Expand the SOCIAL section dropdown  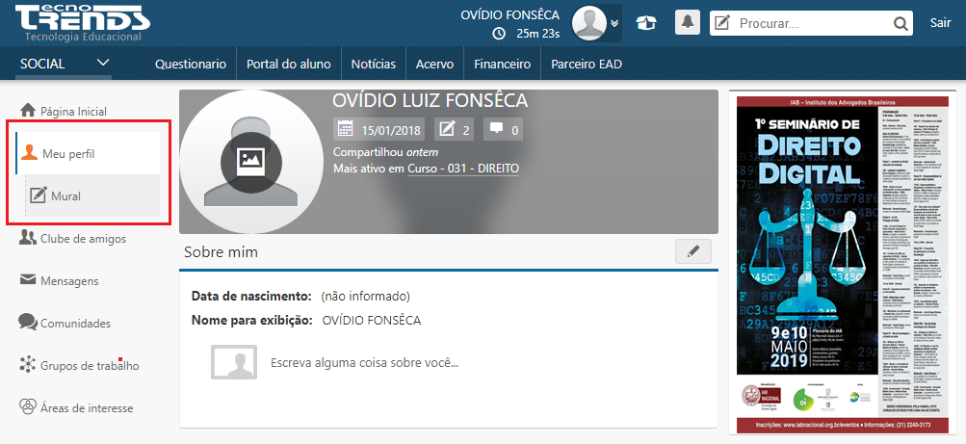click(65, 64)
